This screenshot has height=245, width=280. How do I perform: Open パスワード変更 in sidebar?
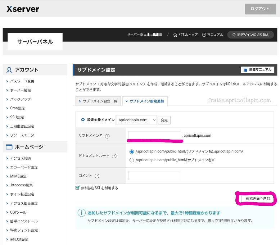pyautogui.click(x=22, y=81)
